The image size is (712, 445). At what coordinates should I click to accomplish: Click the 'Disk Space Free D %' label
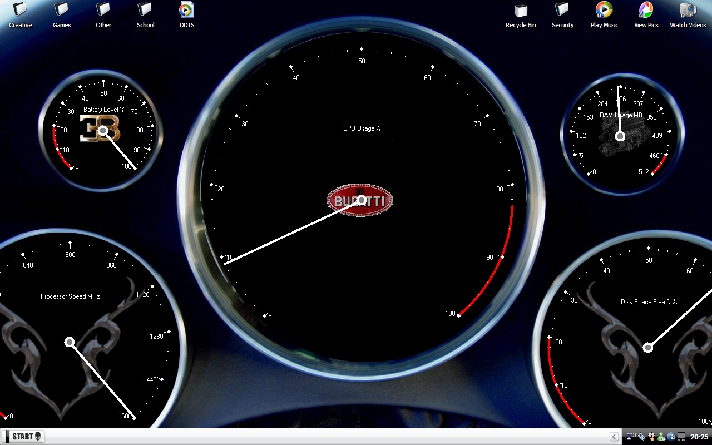(649, 302)
